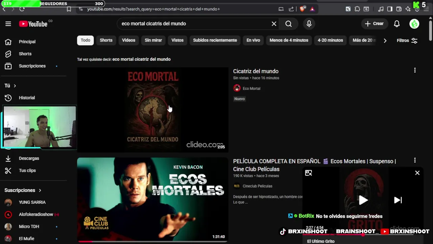Screen dimensions: 433x244
Task: Open the YouTube hamburger guide menu
Action: click(x=8, y=24)
